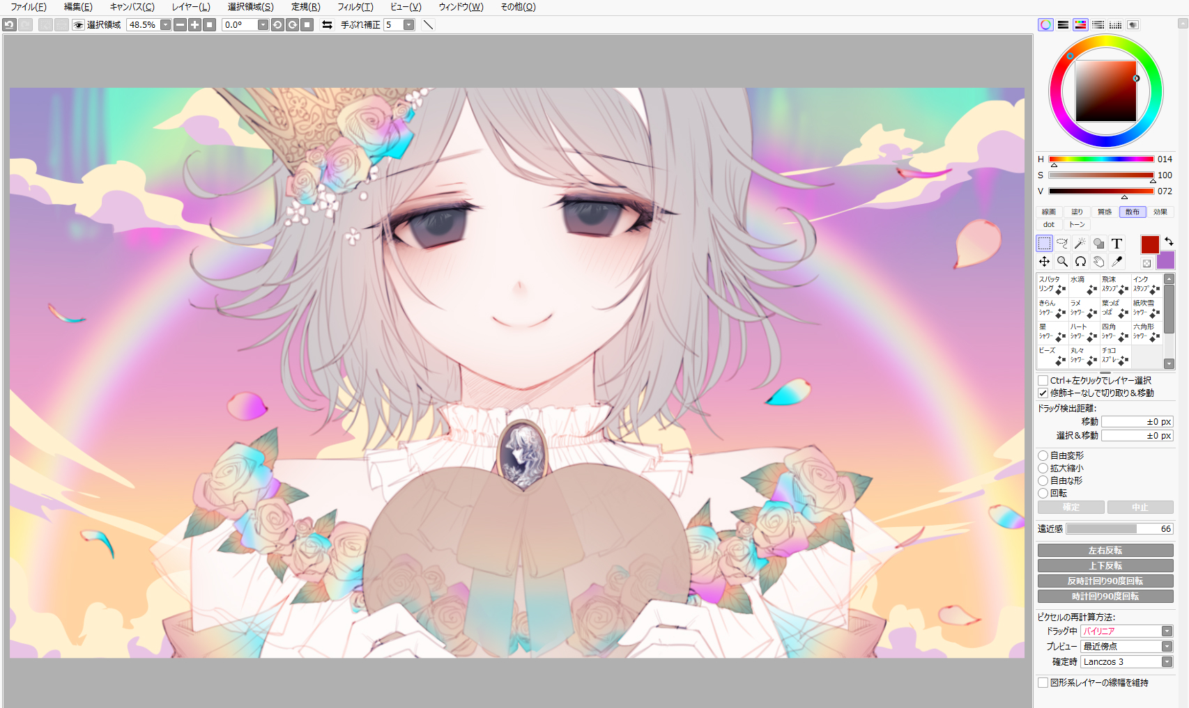Select the 紙吹雪シャワー brush preset
The image size is (1189, 708).
click(x=1146, y=308)
